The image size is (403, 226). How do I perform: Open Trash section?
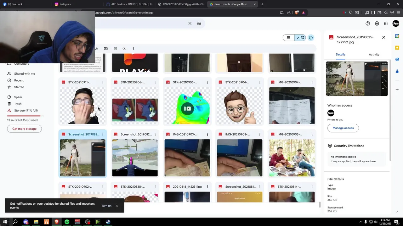[x=18, y=104]
